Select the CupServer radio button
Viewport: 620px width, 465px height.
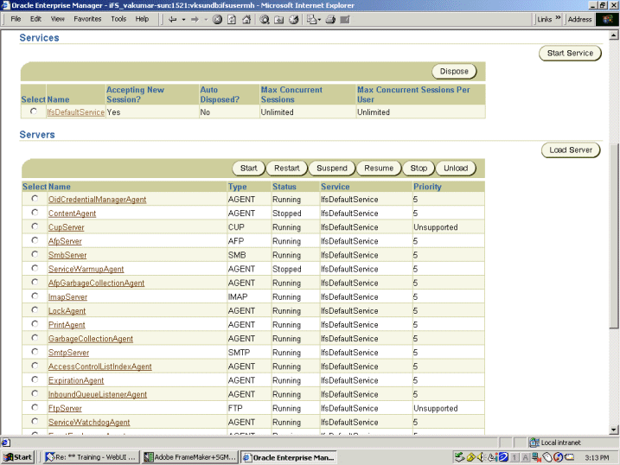(35, 226)
